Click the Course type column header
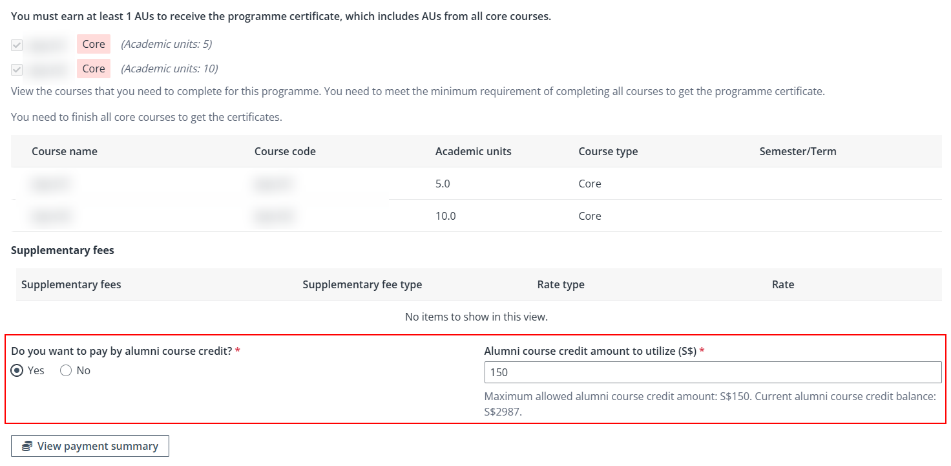This screenshot has width=951, height=466. pyautogui.click(x=608, y=151)
